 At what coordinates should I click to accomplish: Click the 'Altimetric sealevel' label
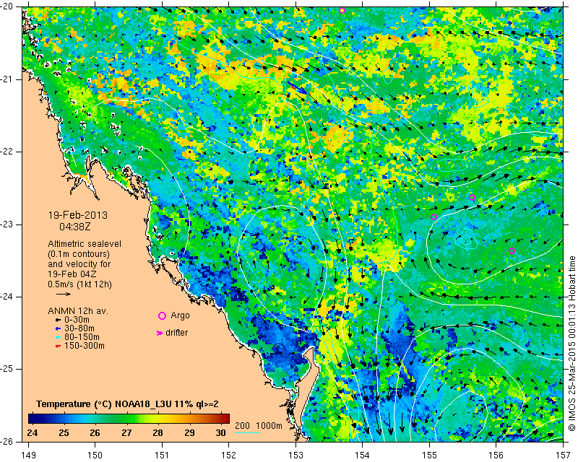click(85, 244)
